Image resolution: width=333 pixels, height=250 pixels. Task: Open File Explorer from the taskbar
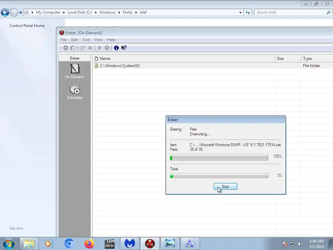click(29, 243)
